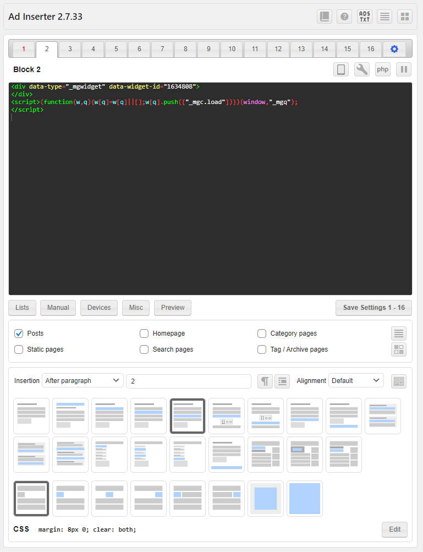Pause Block 2 insertion
Image resolution: width=423 pixels, height=552 pixels.
click(x=404, y=70)
